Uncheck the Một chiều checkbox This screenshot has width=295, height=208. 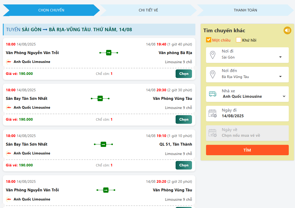(208, 40)
